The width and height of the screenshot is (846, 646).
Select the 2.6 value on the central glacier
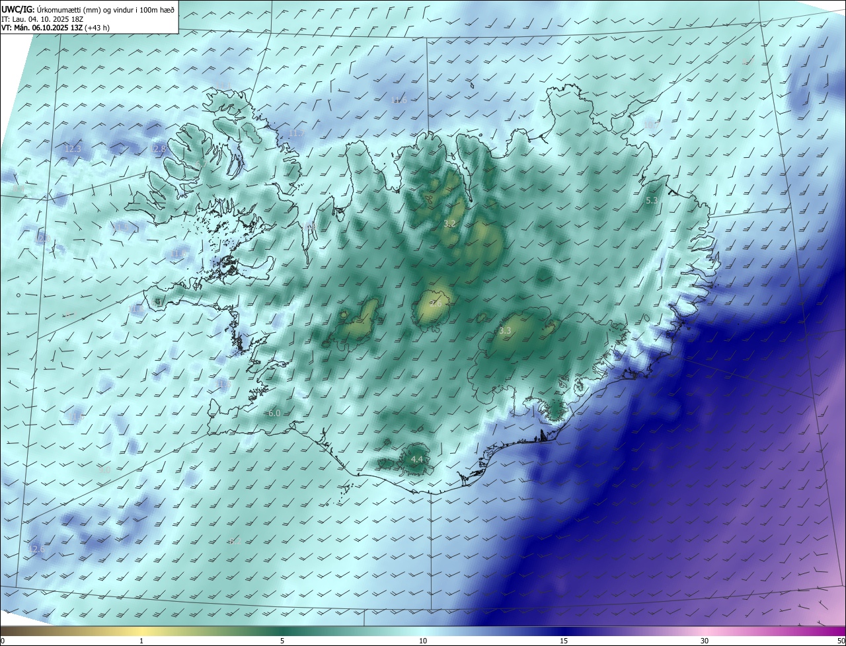(436, 304)
